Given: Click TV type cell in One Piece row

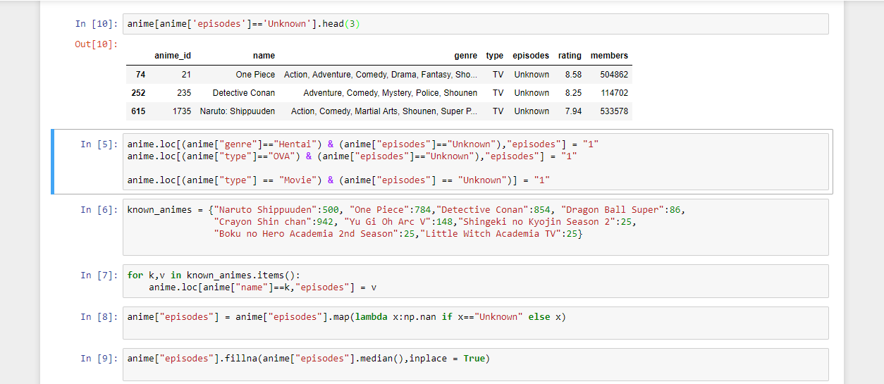Looking at the screenshot, I should coord(498,74).
